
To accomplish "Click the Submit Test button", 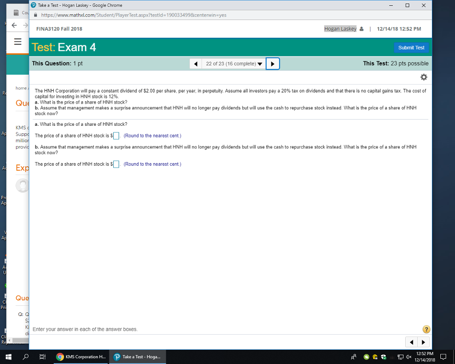I will 411,48.
